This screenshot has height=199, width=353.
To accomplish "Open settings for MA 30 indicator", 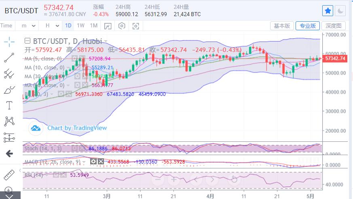I will (77, 77).
